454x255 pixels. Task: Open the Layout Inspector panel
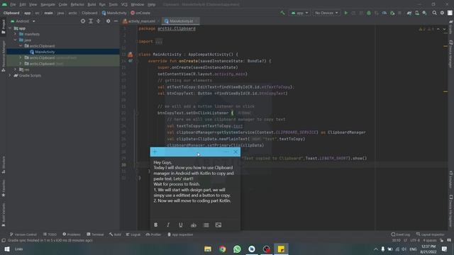(430, 234)
